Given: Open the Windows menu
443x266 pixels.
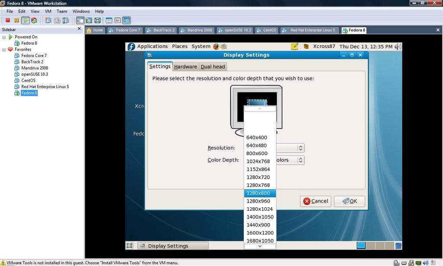Looking at the screenshot, I should click(81, 11).
